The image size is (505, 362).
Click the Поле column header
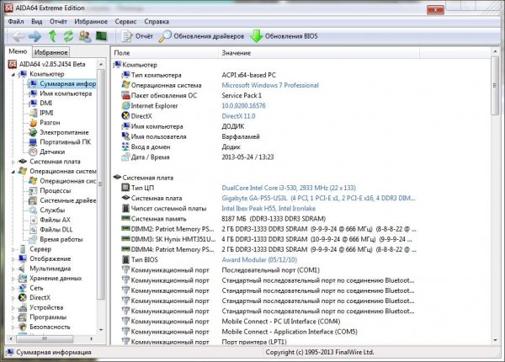[x=165, y=53]
